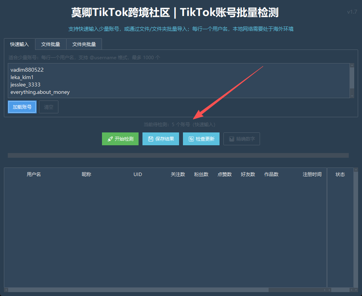Click the 好友数 column header
The height and width of the screenshot is (296, 362).
coord(248,174)
